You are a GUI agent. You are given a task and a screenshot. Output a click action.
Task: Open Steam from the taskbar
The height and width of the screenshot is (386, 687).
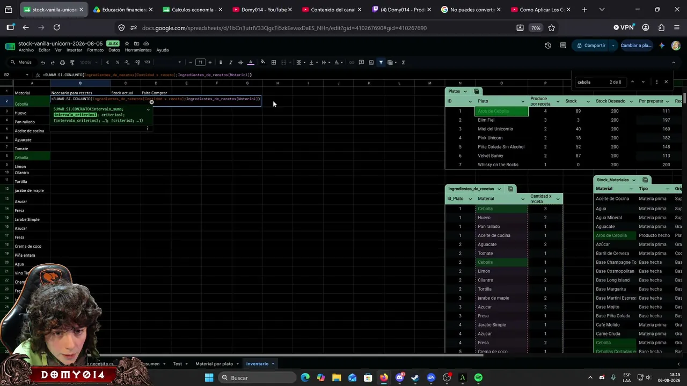(415, 378)
